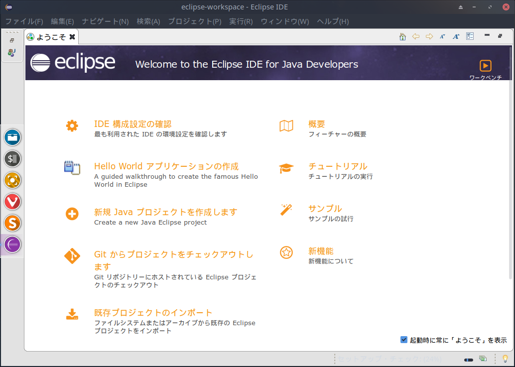Open the チュートリアル link
This screenshot has height=367, width=515.
[338, 166]
